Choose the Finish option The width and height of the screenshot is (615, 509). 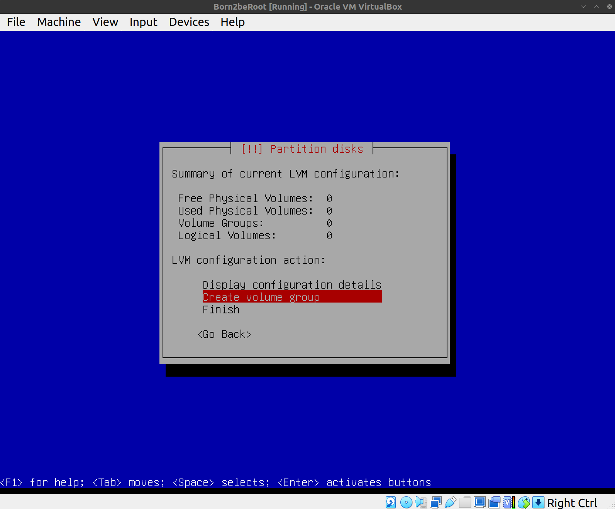click(x=221, y=309)
